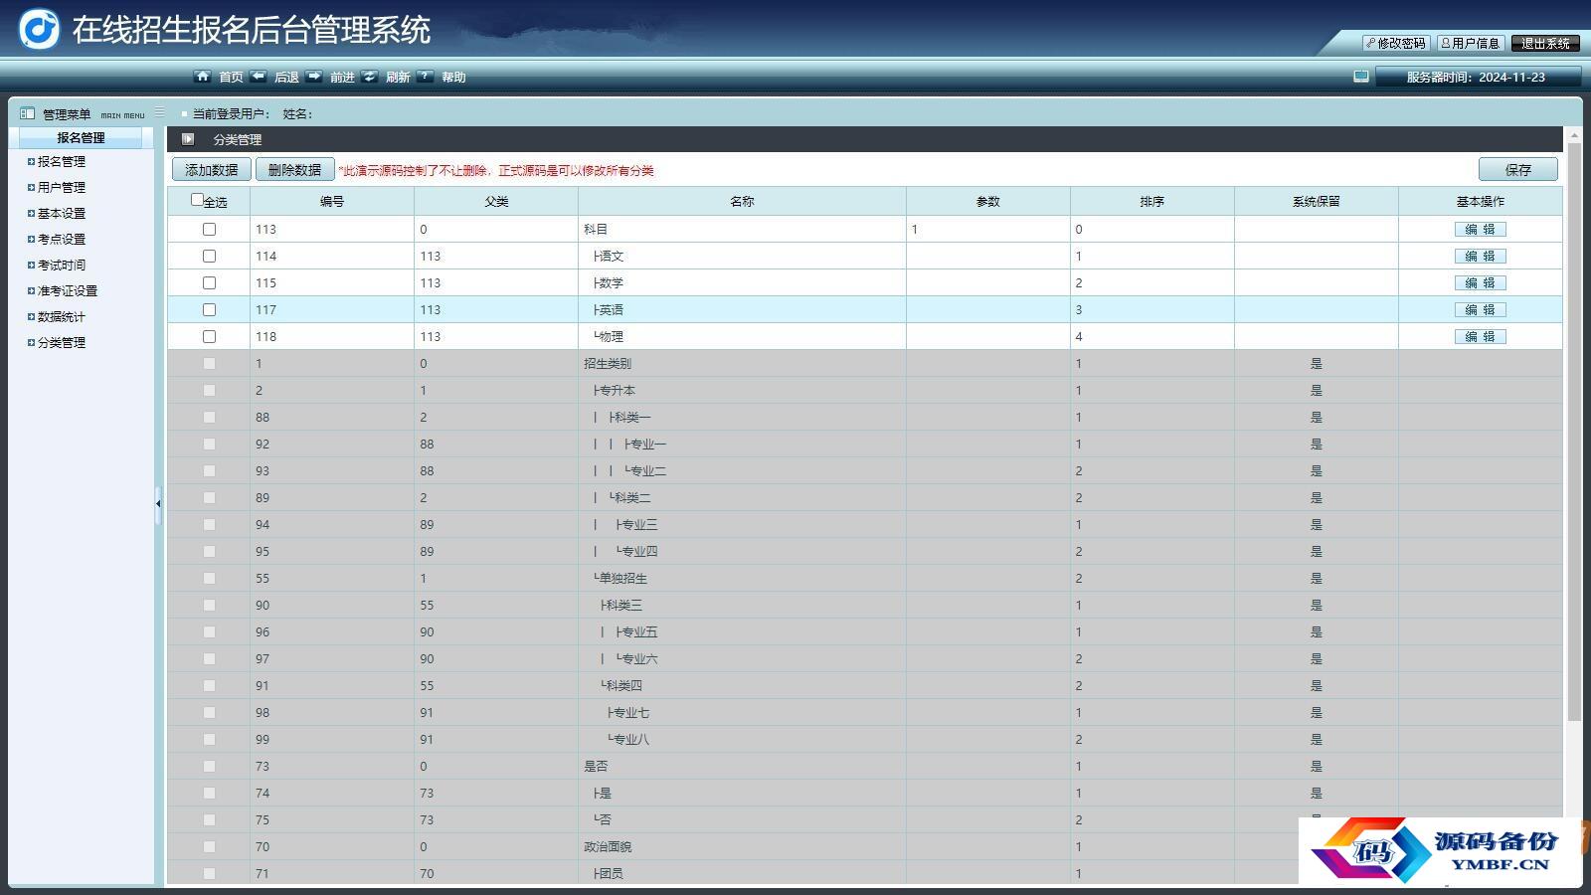Edit row 113 科目
Viewport: 1591px width, 895px height.
pyautogui.click(x=1480, y=229)
